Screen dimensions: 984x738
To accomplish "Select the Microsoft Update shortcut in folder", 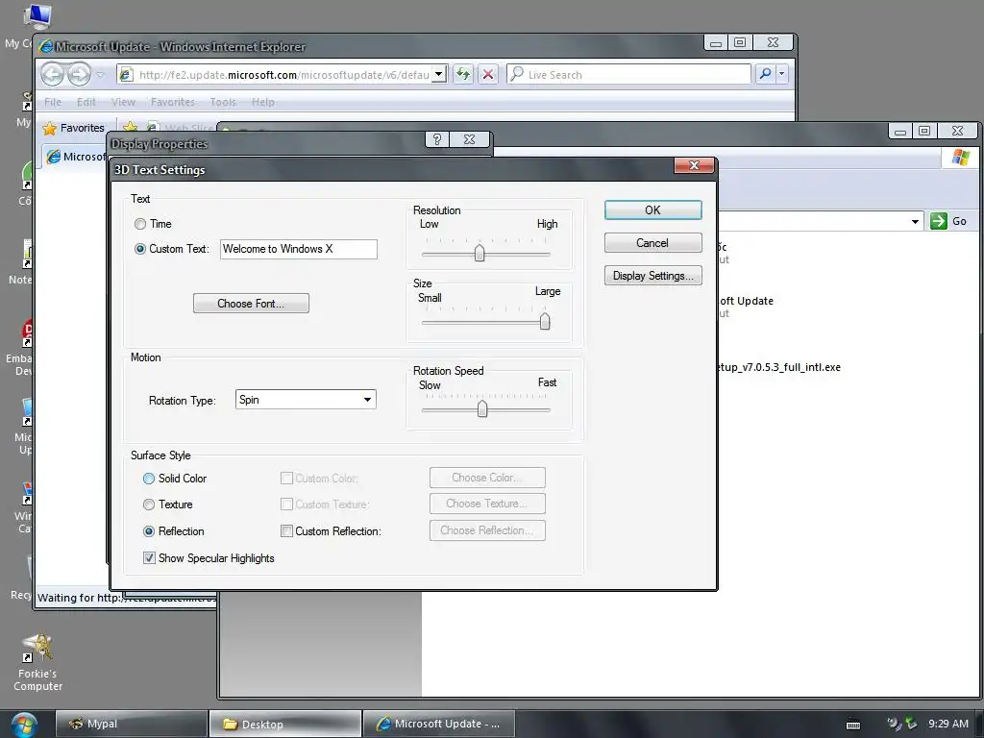I will click(x=746, y=301).
